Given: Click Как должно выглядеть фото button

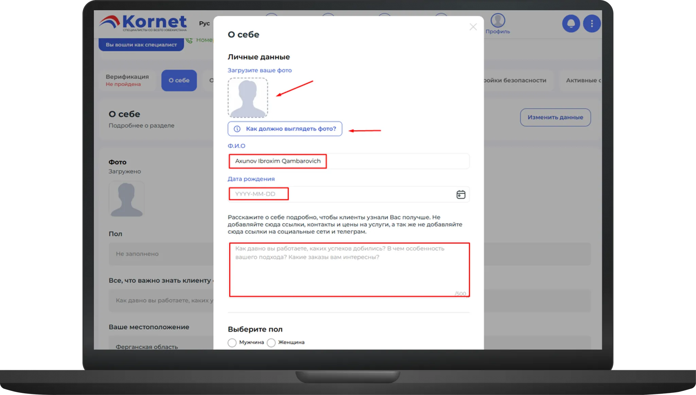Looking at the screenshot, I should tap(285, 129).
